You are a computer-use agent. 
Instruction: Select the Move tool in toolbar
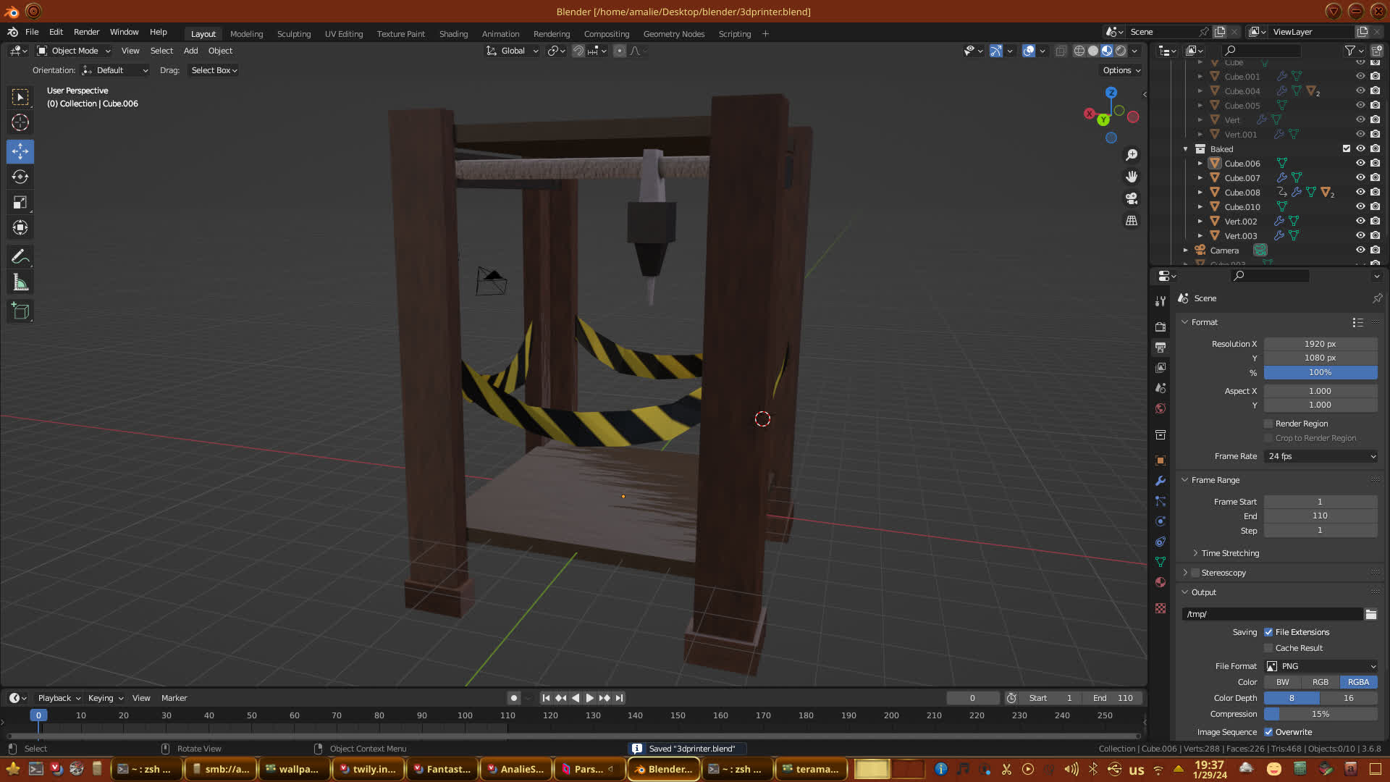tap(20, 151)
